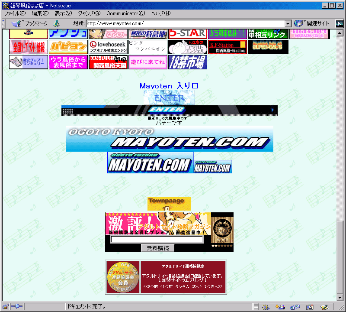
Task: Click the gold conference member medal
Action: pos(123,277)
